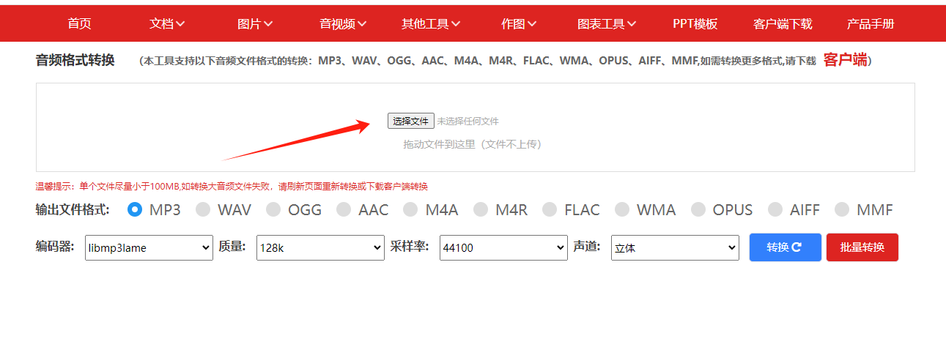Open the PPT模板 page
This screenshot has width=946, height=344.
695,23
